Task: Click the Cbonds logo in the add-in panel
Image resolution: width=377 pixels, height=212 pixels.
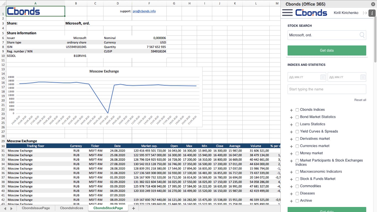Action: (311, 13)
